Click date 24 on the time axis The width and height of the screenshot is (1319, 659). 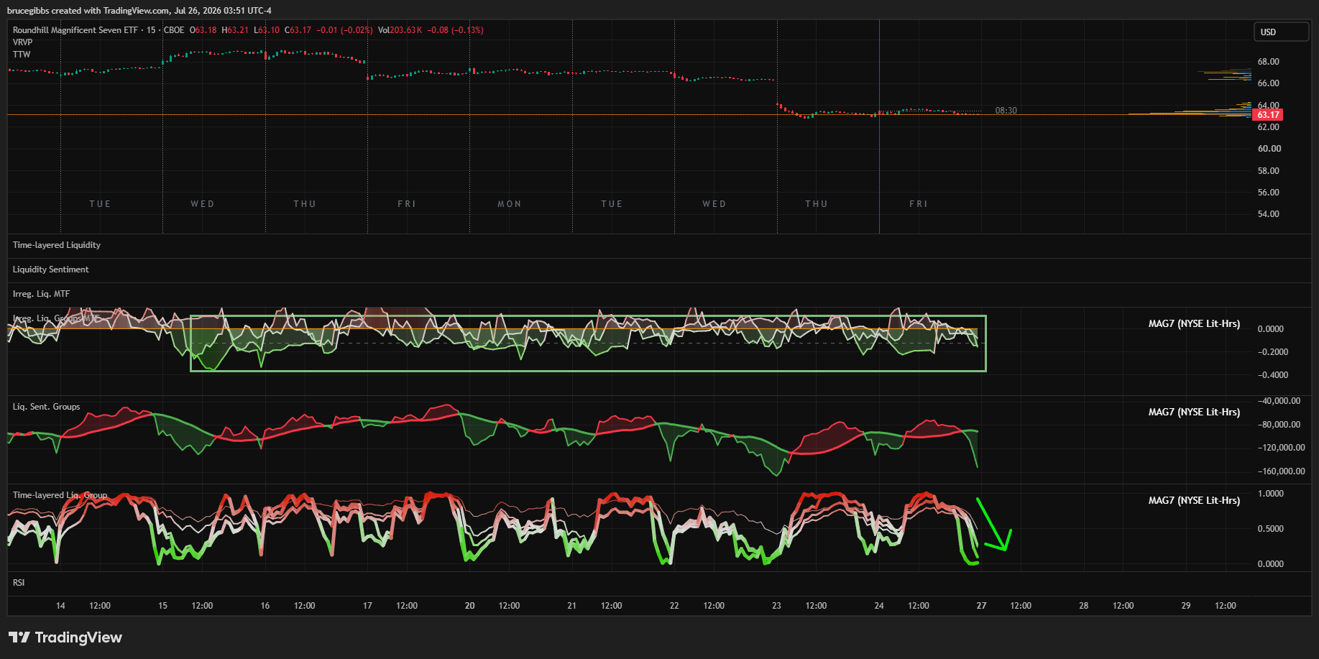(x=879, y=606)
